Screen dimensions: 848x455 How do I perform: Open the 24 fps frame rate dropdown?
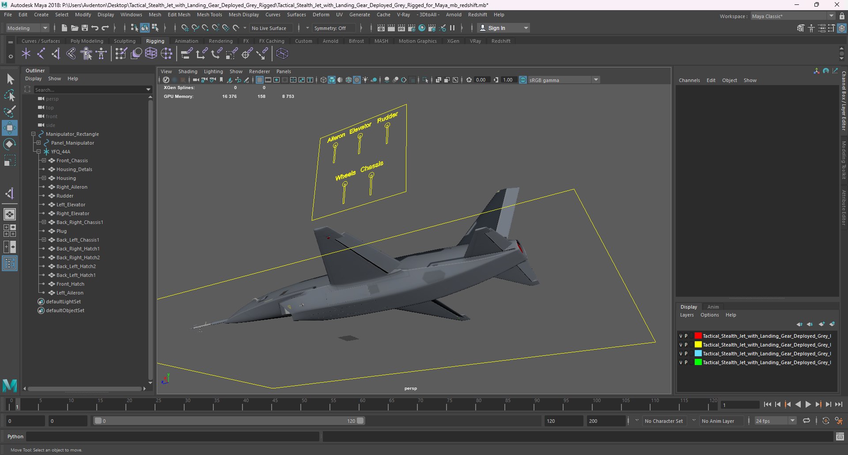pos(775,421)
